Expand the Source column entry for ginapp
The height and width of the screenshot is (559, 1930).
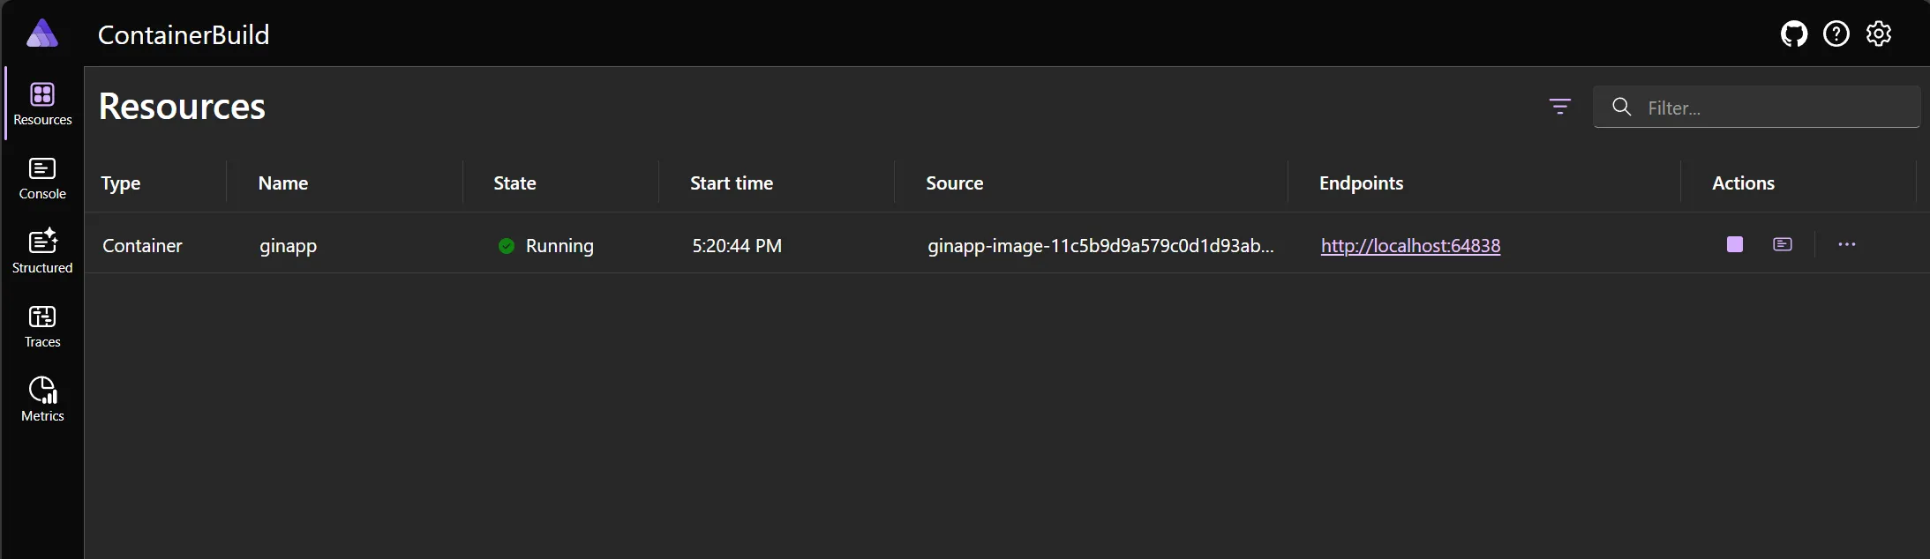coord(1100,245)
